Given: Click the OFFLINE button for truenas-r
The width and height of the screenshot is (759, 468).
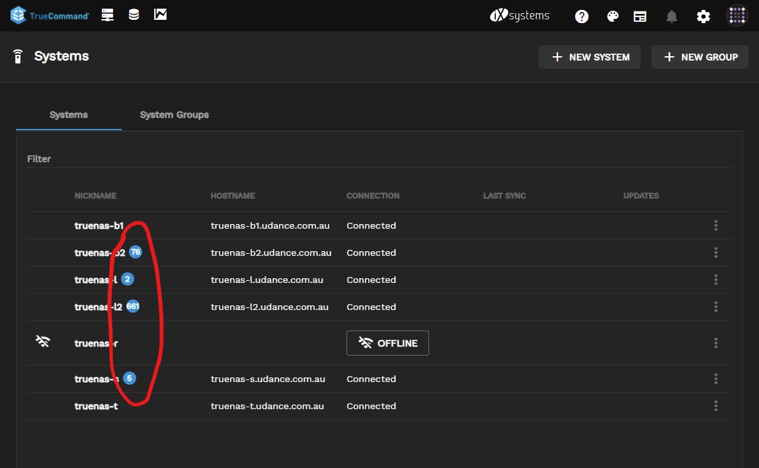Looking at the screenshot, I should click(387, 343).
